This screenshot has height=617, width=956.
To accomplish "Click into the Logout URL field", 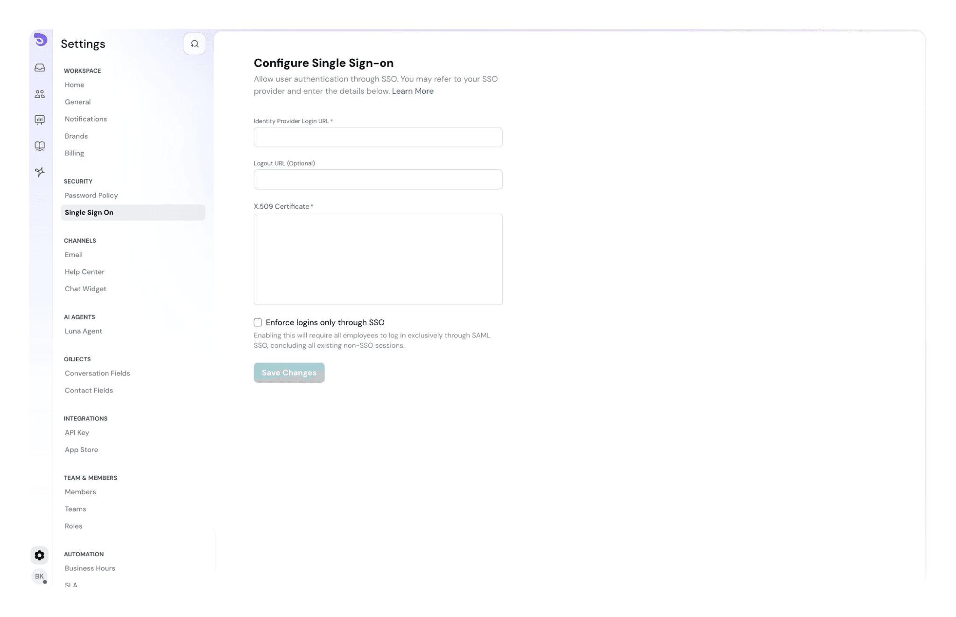I will coord(378,180).
